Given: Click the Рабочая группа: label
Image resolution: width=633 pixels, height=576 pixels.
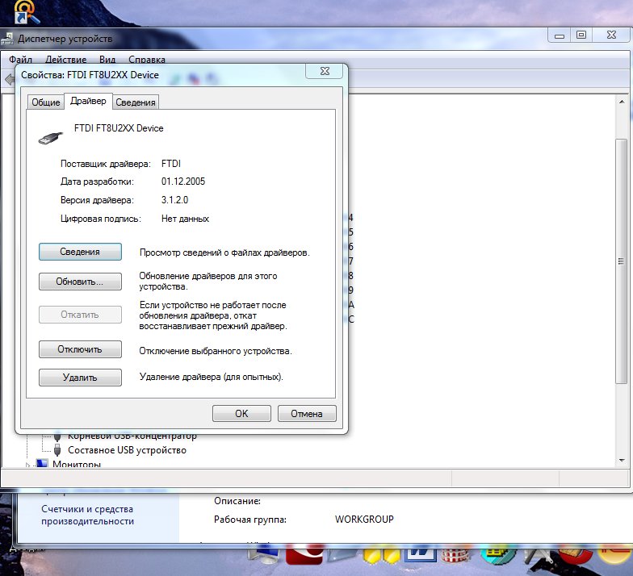Looking at the screenshot, I should point(250,520).
